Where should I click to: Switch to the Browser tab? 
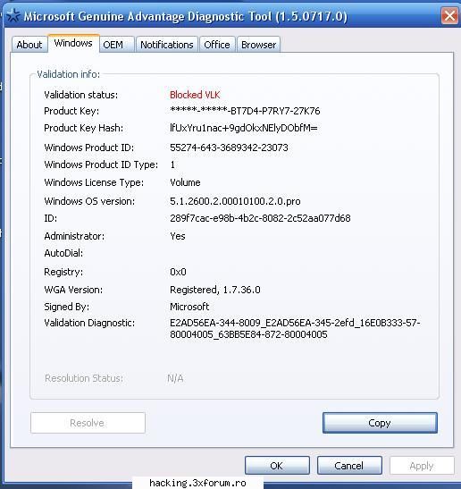point(259,45)
